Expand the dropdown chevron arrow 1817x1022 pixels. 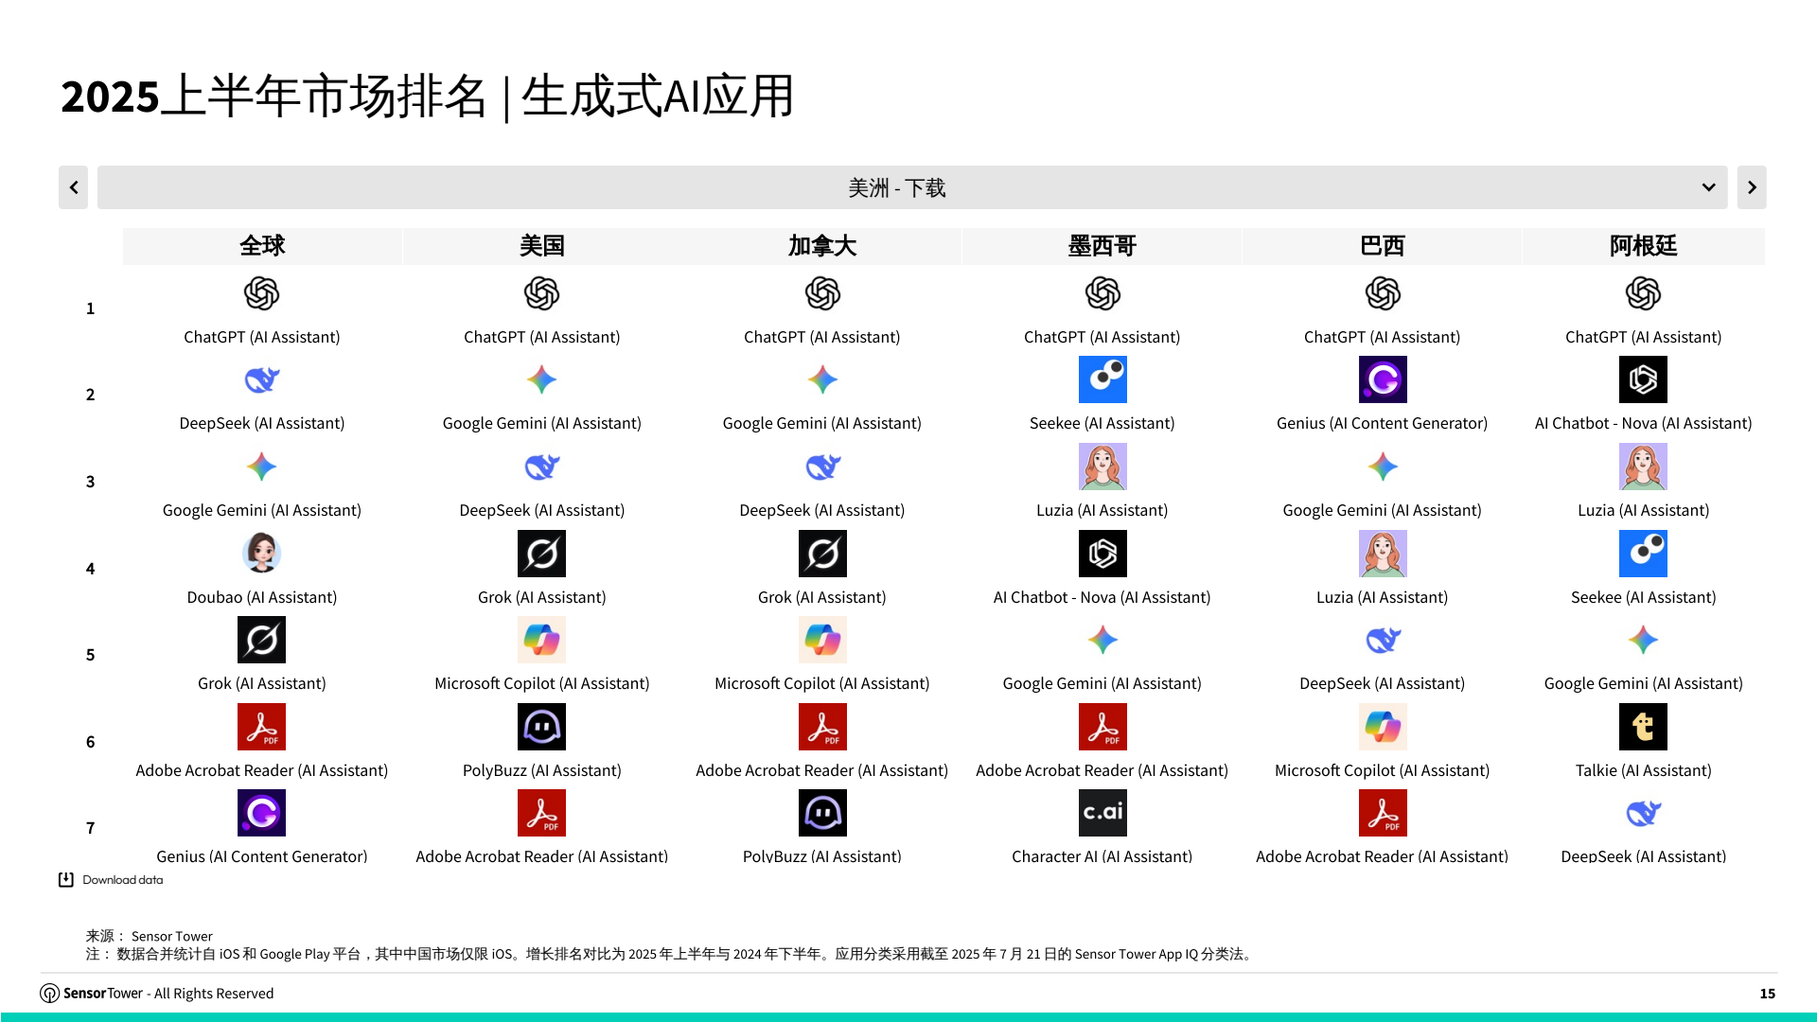tap(1708, 187)
